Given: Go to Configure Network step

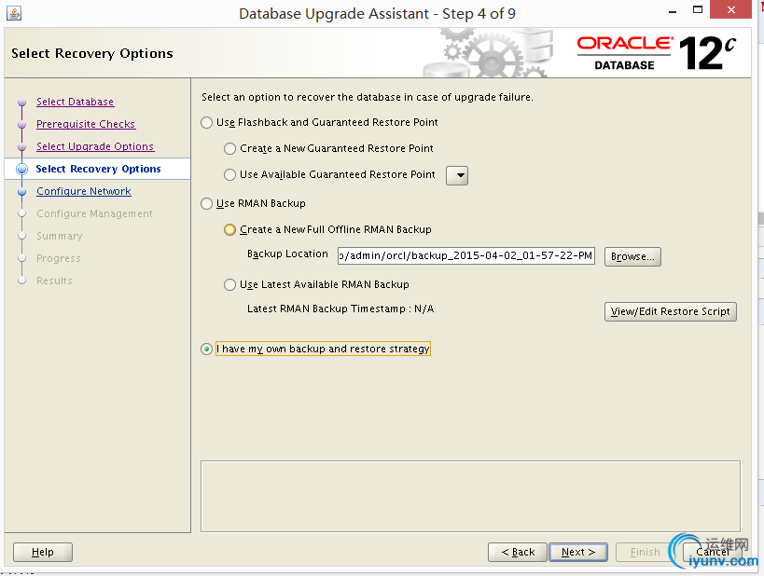Looking at the screenshot, I should click(x=84, y=191).
